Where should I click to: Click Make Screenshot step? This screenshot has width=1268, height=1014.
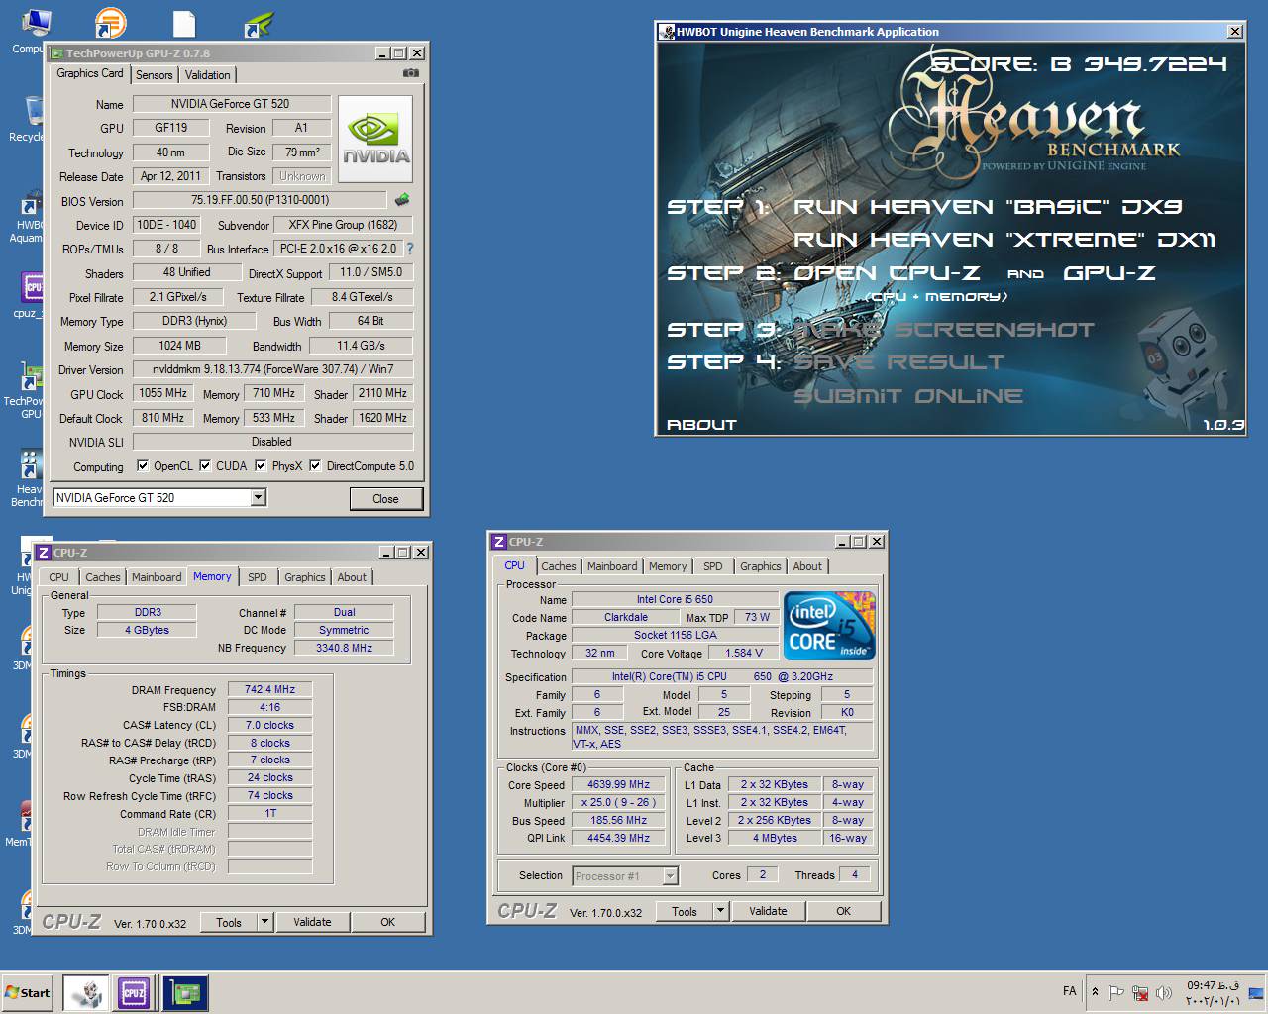[943, 330]
